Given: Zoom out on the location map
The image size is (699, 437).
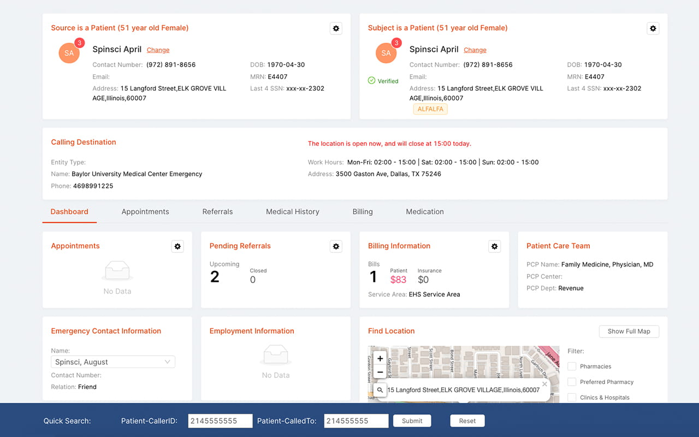Looking at the screenshot, I should (x=380, y=372).
